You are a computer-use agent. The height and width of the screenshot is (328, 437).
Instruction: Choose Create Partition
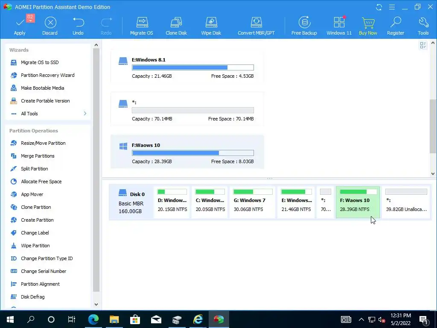pyautogui.click(x=37, y=220)
